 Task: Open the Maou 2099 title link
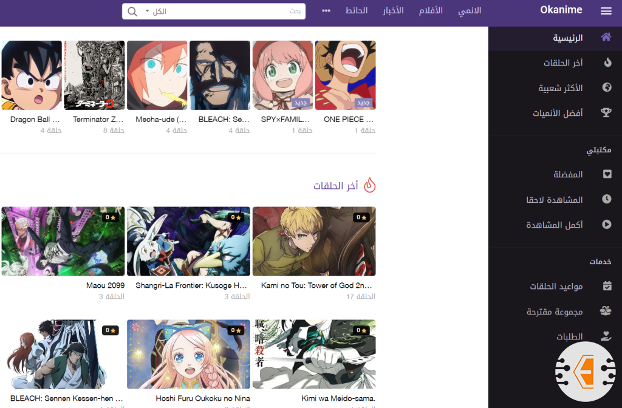(106, 285)
